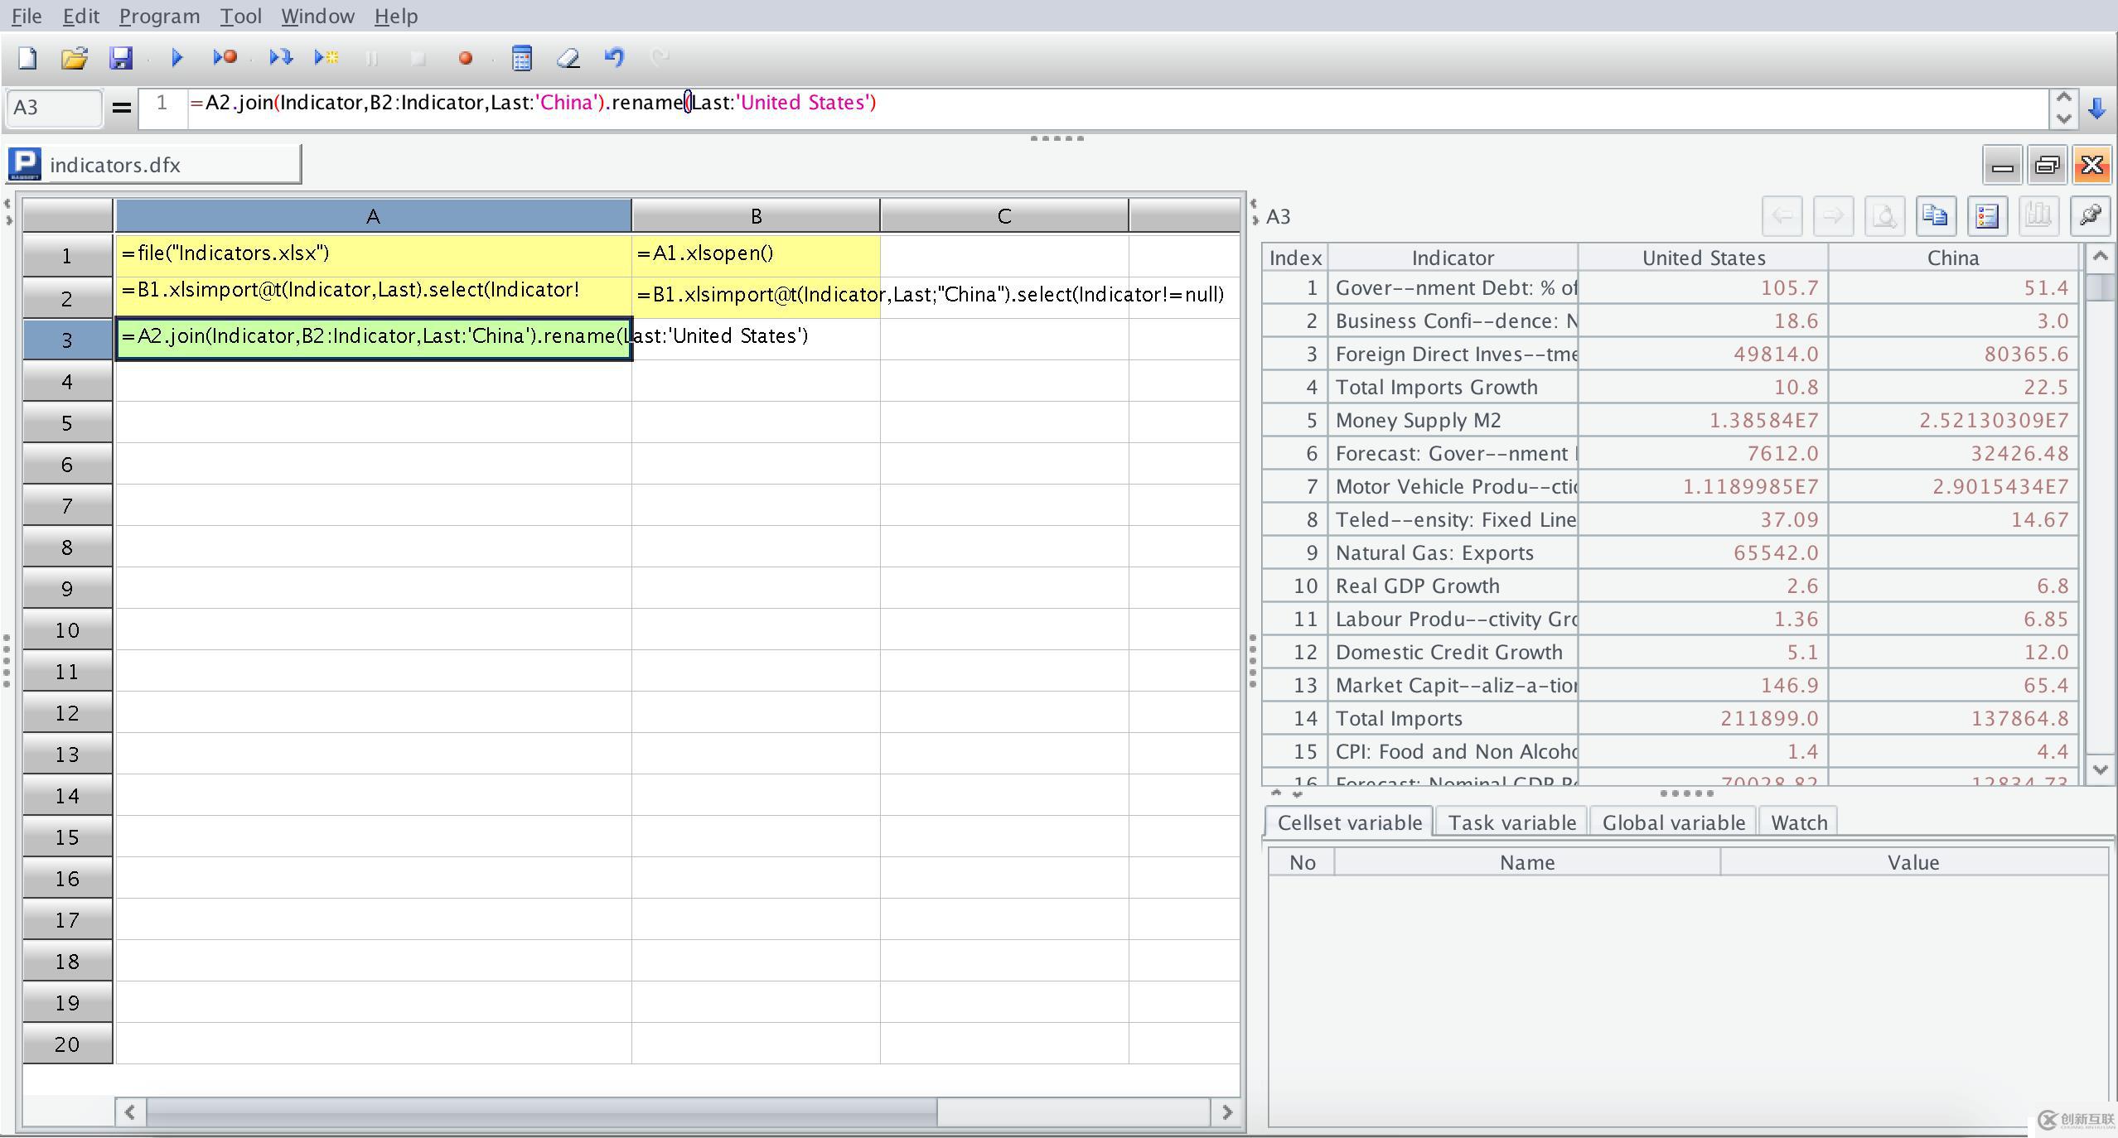Switch to the Cellset variable tab
Image resolution: width=2118 pixels, height=1138 pixels.
tap(1347, 822)
